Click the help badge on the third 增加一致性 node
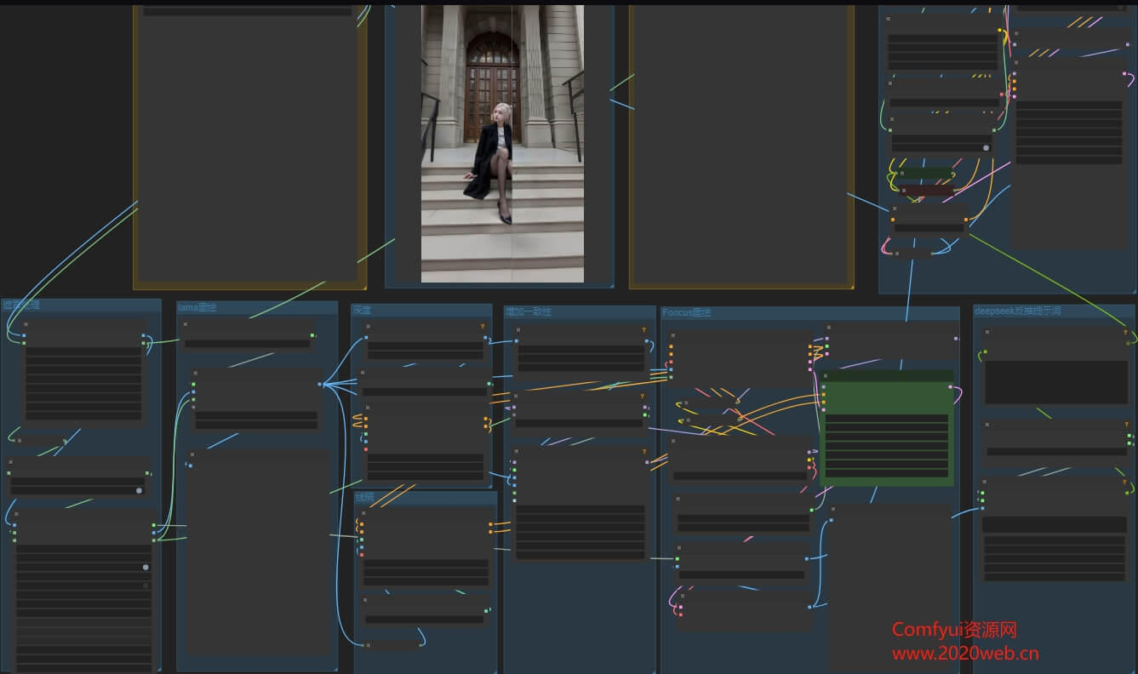Image resolution: width=1138 pixels, height=674 pixels. (643, 452)
